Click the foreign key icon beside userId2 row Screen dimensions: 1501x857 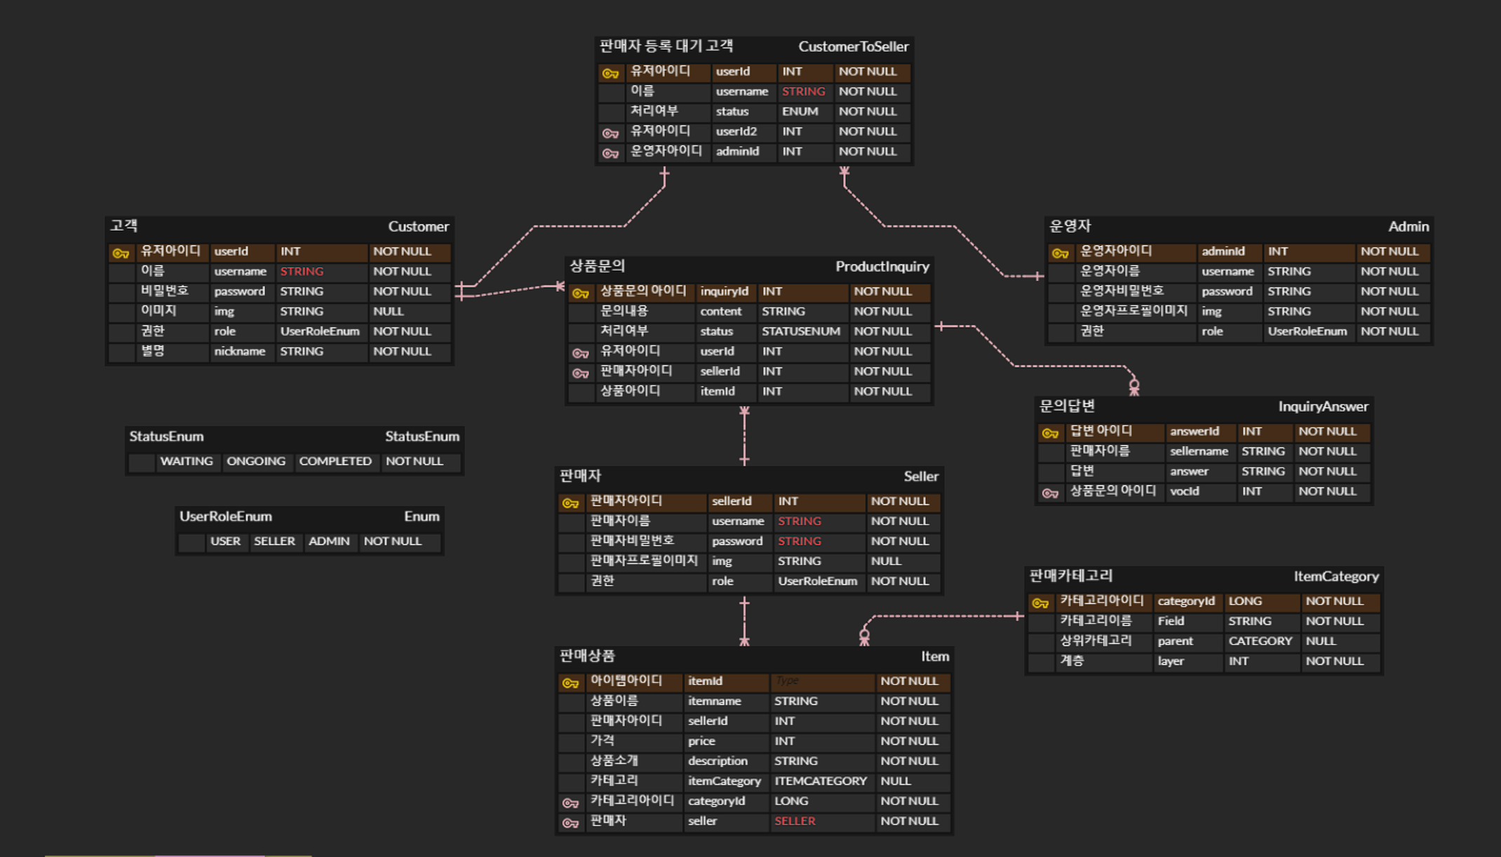tap(610, 133)
